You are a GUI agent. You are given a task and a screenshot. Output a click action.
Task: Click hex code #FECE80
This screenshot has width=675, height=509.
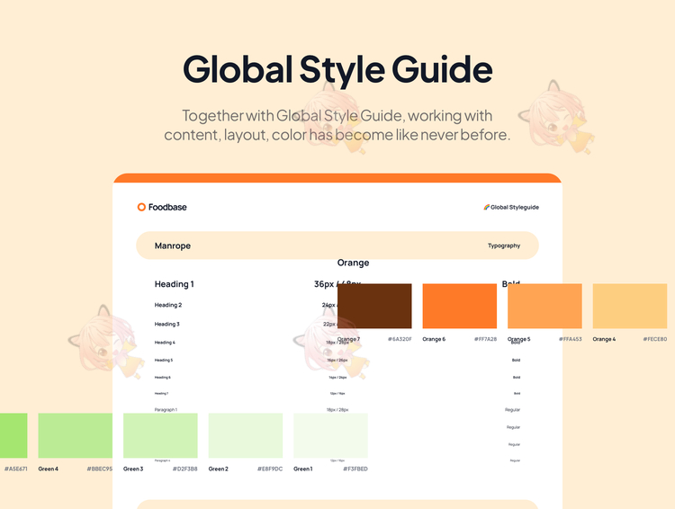pos(655,339)
